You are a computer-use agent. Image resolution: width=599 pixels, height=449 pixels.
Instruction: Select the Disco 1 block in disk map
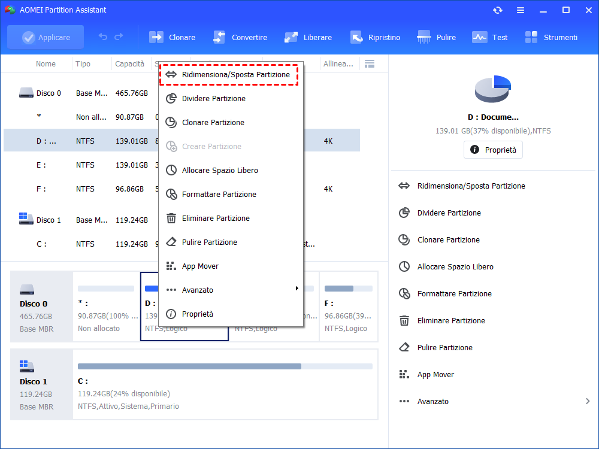tap(42, 384)
